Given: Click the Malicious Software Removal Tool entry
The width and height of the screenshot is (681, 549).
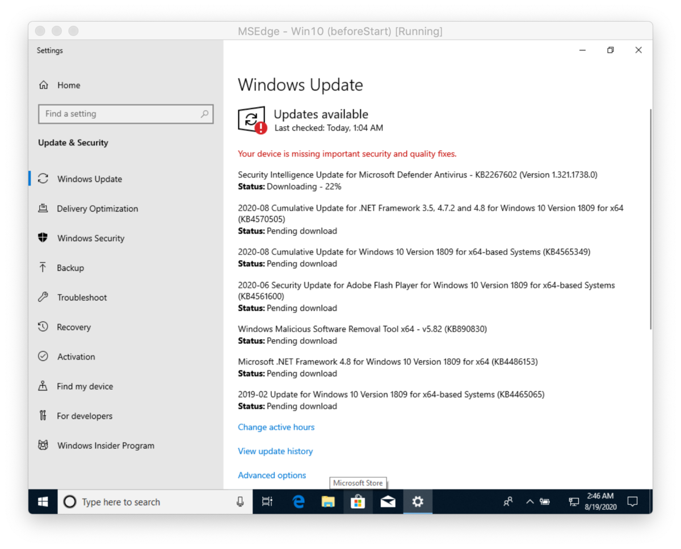Looking at the screenshot, I should (363, 329).
